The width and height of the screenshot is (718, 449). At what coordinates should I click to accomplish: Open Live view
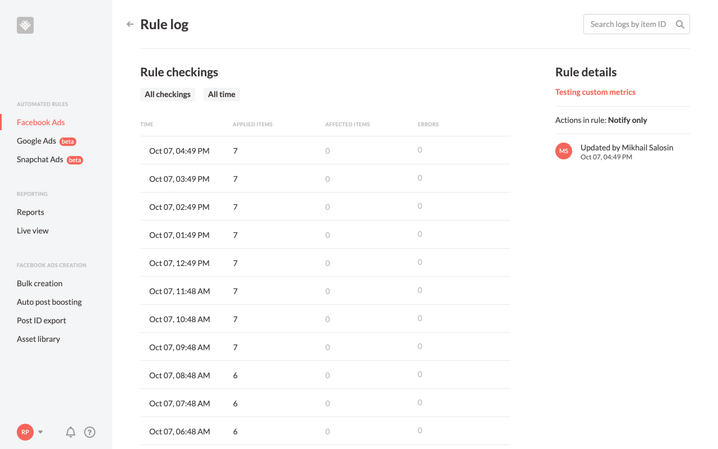click(x=33, y=231)
